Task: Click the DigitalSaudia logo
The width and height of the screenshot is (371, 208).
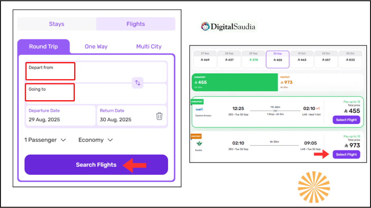Action: [x=228, y=27]
